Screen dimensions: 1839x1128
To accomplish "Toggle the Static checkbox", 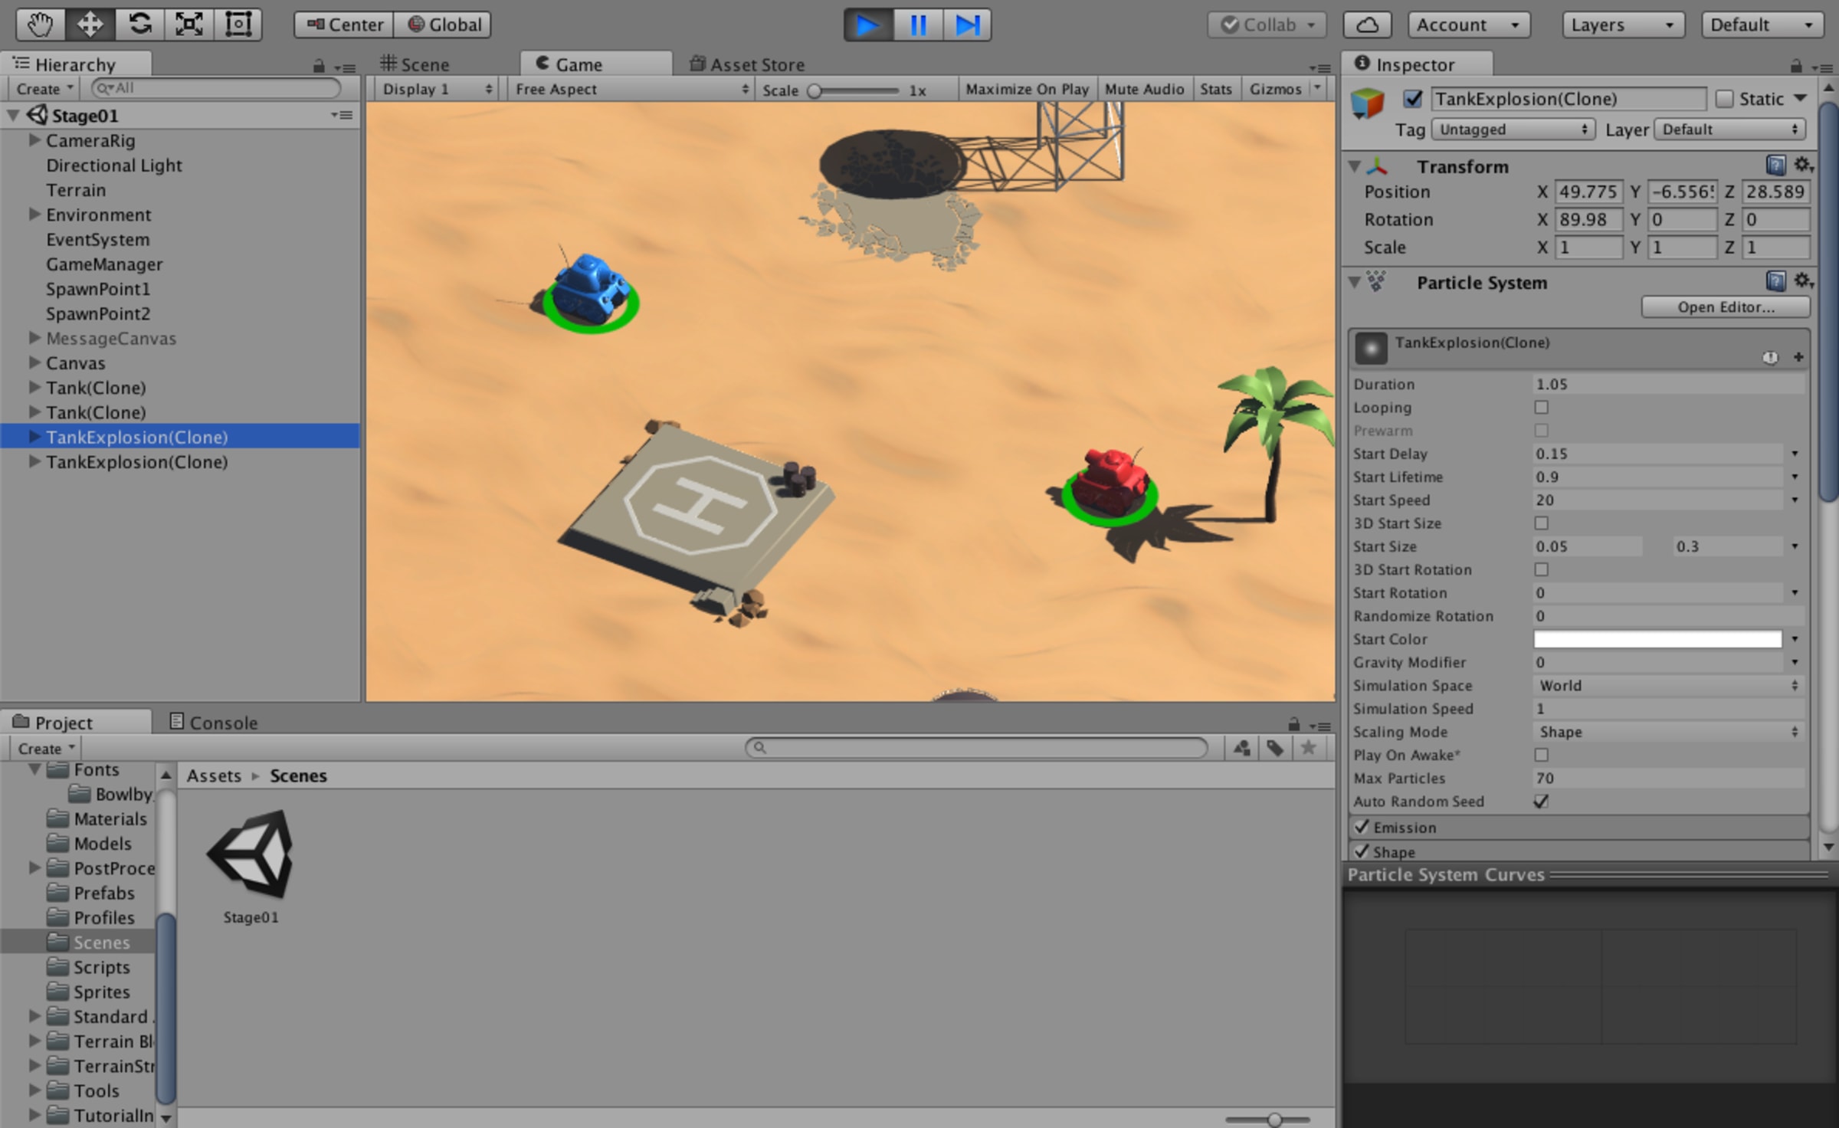I will pos(1724,99).
